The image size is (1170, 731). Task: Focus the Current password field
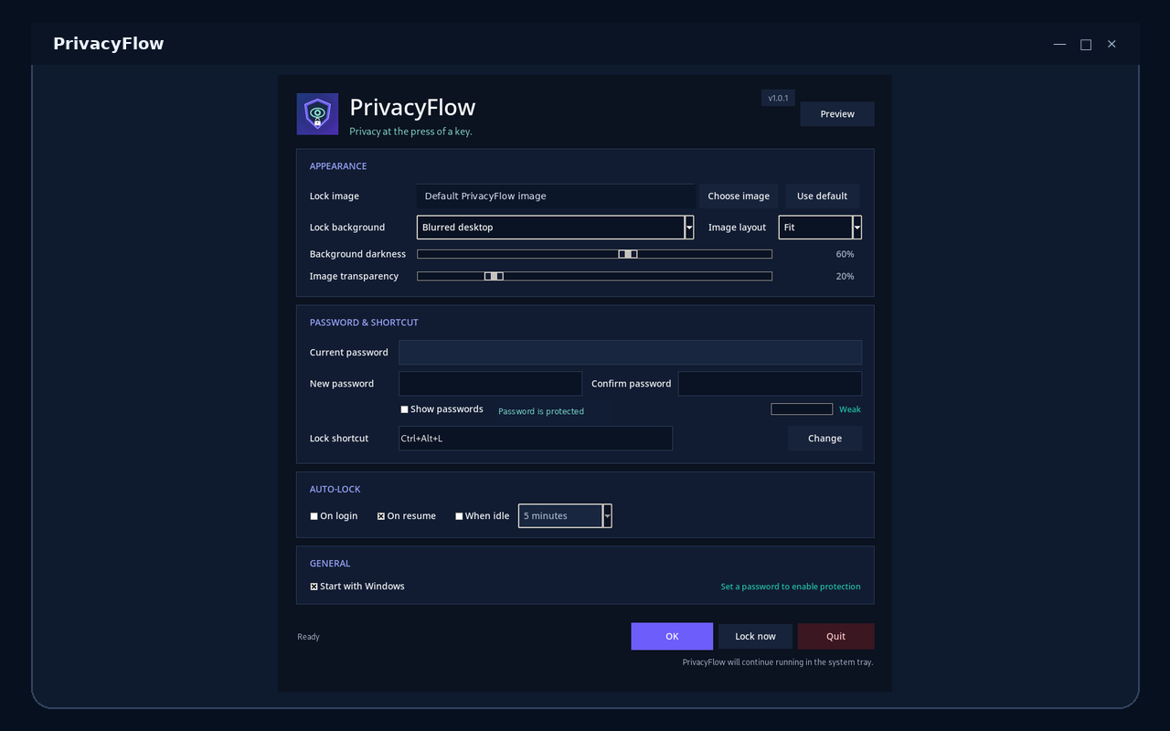pos(630,353)
